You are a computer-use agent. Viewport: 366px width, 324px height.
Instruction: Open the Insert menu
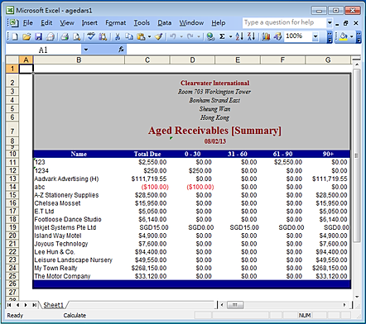(x=89, y=22)
